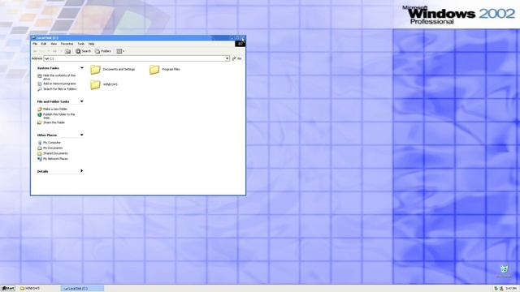The width and height of the screenshot is (520, 292).
Task: Expand the Address bar dropdown arrow
Action: pyautogui.click(x=227, y=58)
